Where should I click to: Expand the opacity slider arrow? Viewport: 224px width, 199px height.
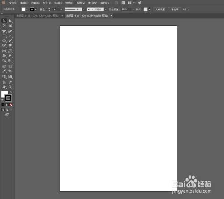pos(133,9)
